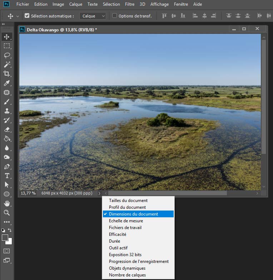Expand the Move tool preset picker
The height and width of the screenshot is (280, 273).
(x=18, y=16)
